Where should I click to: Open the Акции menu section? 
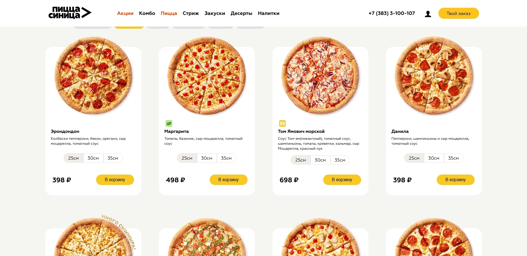tap(125, 13)
